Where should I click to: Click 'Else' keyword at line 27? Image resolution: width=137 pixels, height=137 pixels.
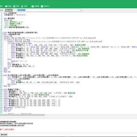coord(10,59)
